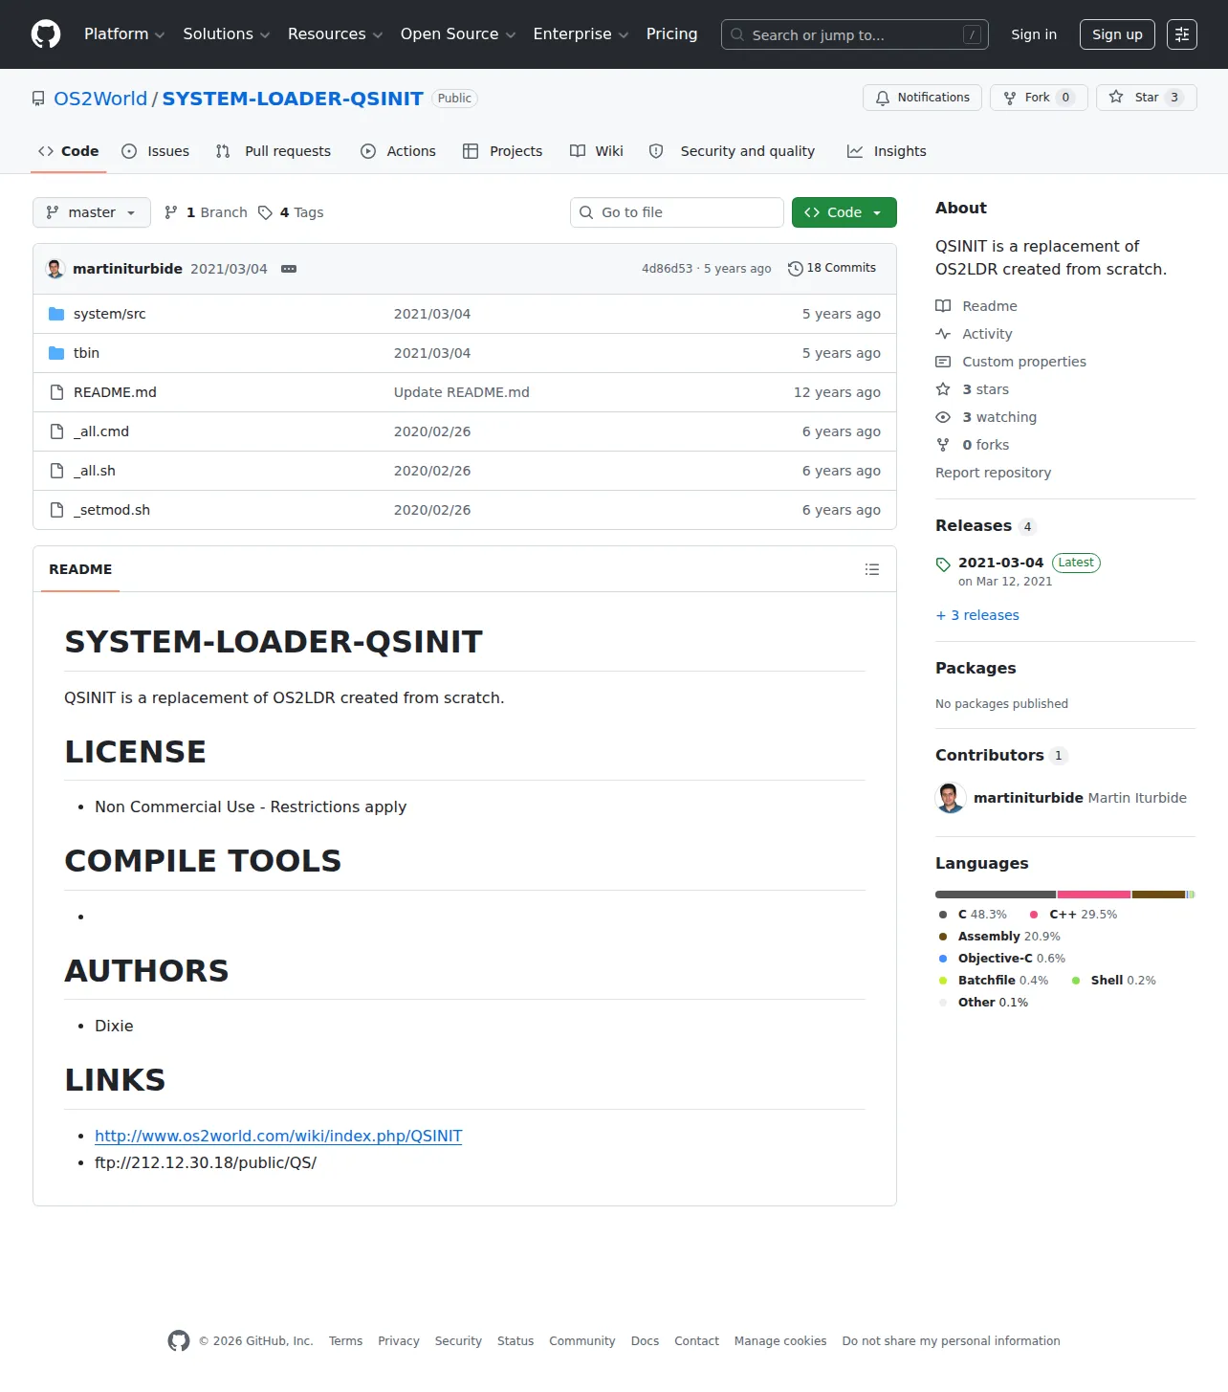Screen dimensions: 1228x1392
Task: Click the Sign up button
Action: tap(1117, 34)
